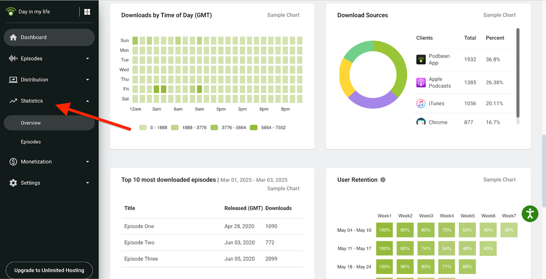Click the Upgrade to Unlimited Hosting button

(49, 270)
